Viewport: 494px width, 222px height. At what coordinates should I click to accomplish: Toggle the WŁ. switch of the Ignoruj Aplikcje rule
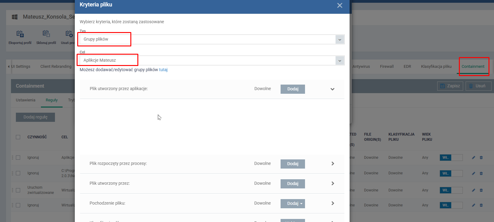coord(451,158)
